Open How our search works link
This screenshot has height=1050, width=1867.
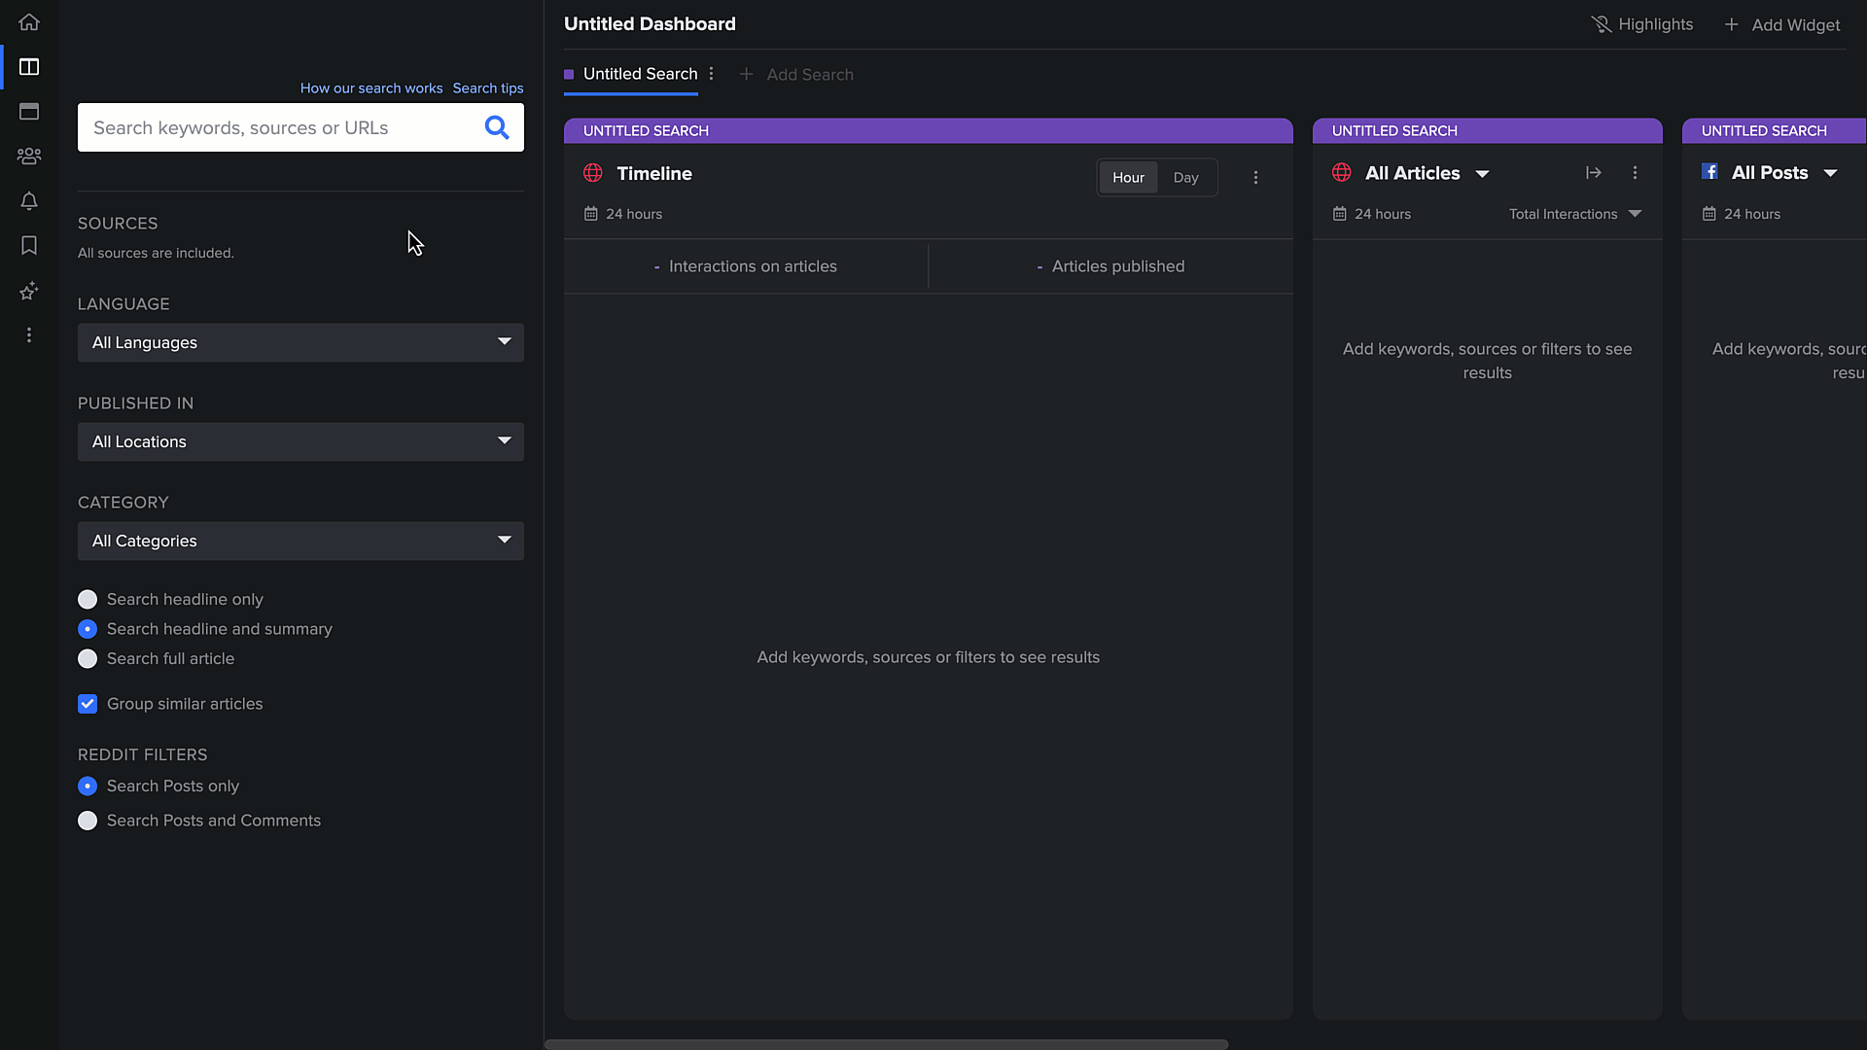[x=371, y=88]
